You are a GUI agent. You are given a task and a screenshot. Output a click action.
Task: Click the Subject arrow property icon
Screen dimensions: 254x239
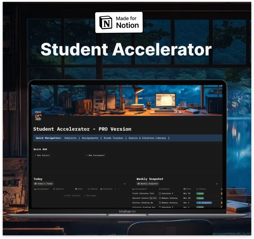[53, 189]
